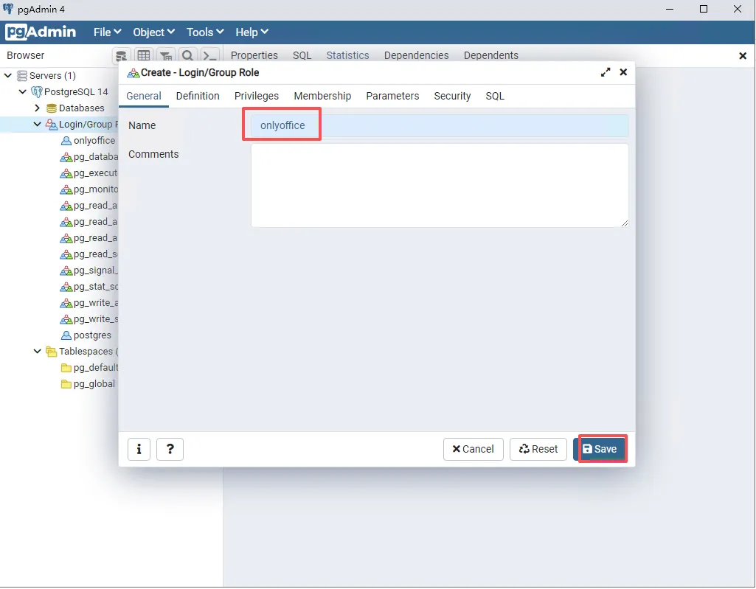
Task: Switch to the Security tab
Action: coord(452,96)
